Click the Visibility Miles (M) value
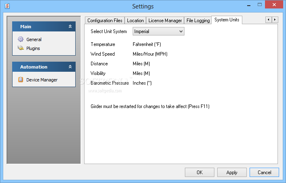 [141, 73]
